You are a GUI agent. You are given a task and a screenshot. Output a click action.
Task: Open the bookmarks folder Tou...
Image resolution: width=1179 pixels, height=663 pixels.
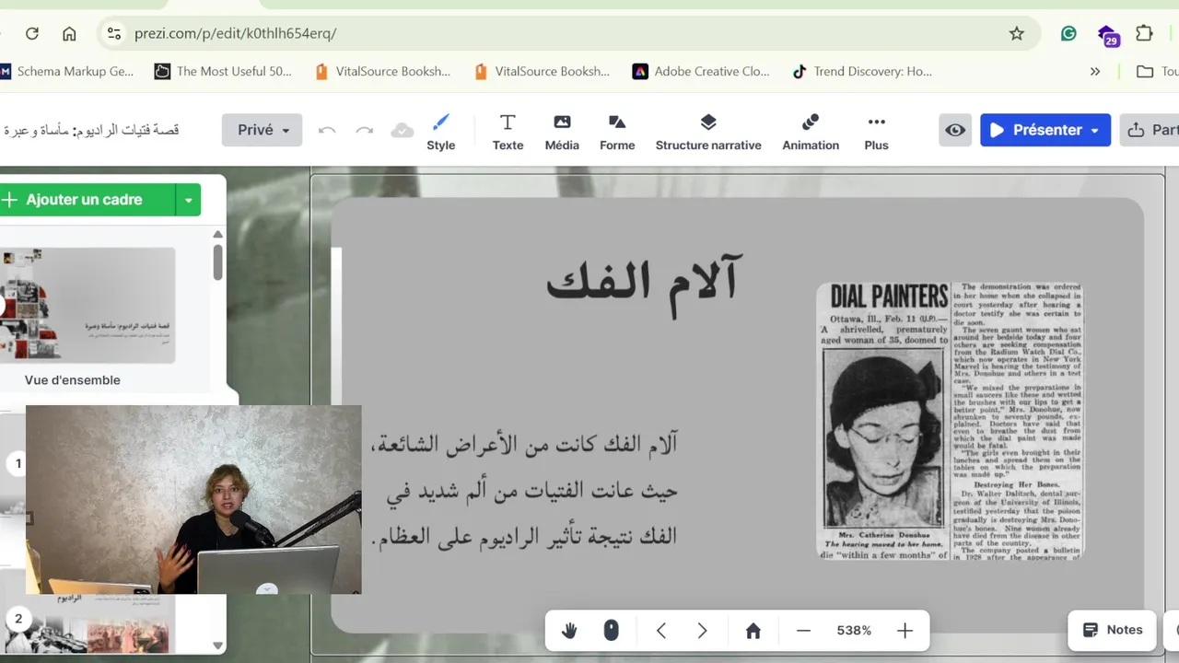click(x=1157, y=71)
